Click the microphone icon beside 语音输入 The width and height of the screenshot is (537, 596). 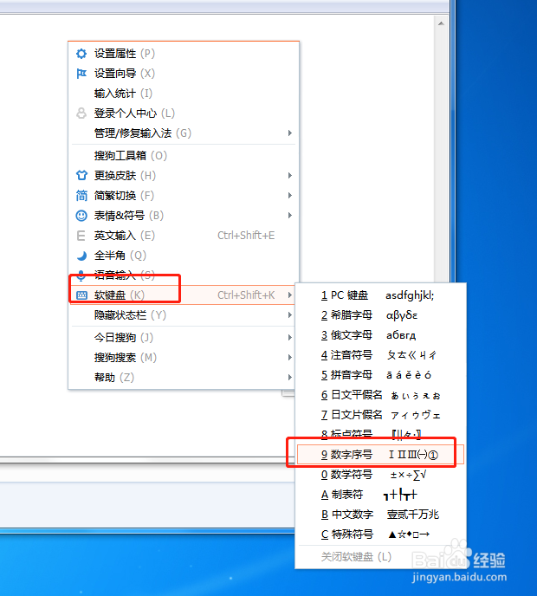81,275
